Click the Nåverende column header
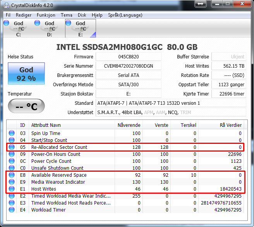Image resolution: width=254 pixels, height=227 pixels. tap(129, 125)
